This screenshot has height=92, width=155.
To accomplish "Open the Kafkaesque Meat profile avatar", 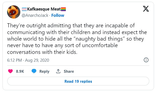I will point(14,12).
